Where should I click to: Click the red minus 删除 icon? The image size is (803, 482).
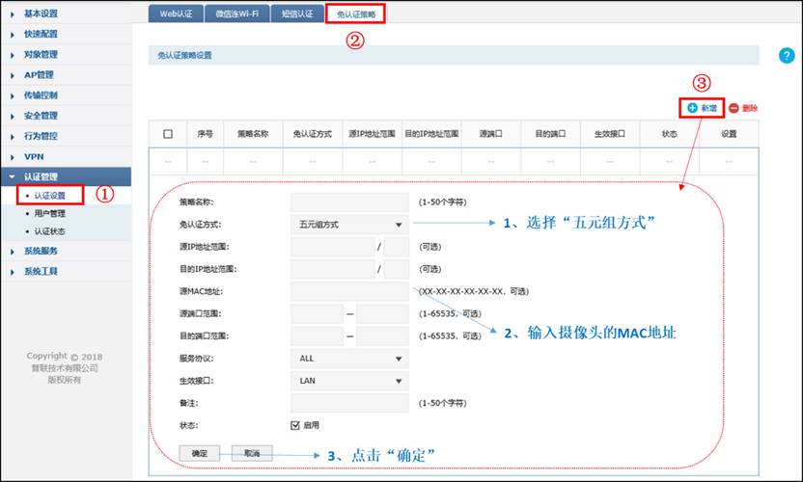(x=734, y=109)
